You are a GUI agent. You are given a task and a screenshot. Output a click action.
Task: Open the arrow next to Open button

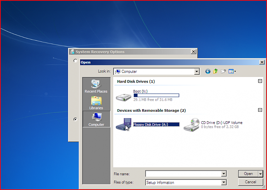[261, 174]
